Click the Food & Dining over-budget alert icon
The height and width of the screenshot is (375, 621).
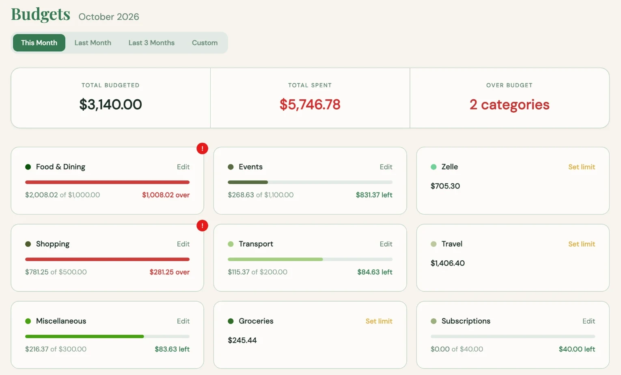click(202, 148)
